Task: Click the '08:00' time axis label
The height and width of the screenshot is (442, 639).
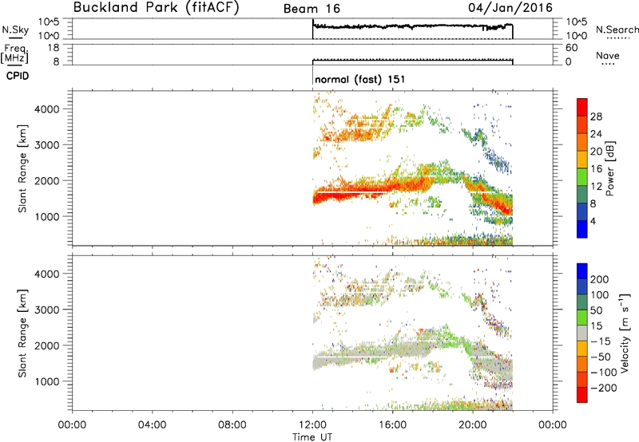Action: click(x=232, y=425)
